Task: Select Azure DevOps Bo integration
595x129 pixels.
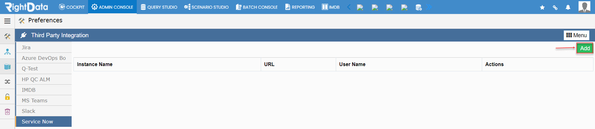Action: 44,58
